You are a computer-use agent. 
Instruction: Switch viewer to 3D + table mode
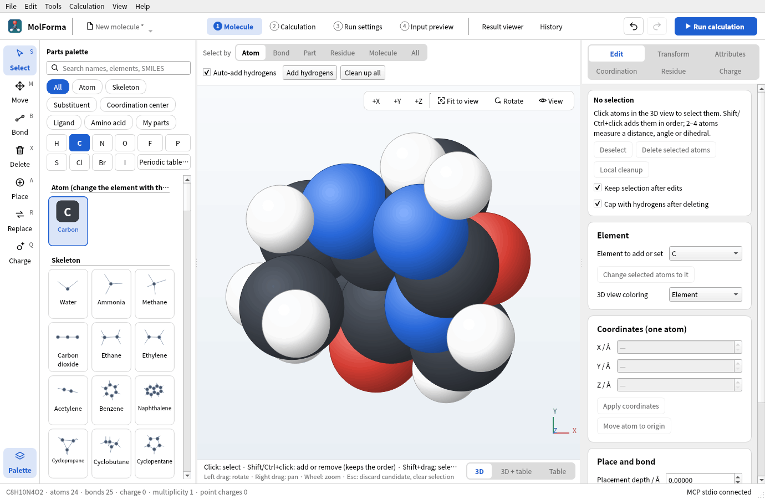[516, 471]
